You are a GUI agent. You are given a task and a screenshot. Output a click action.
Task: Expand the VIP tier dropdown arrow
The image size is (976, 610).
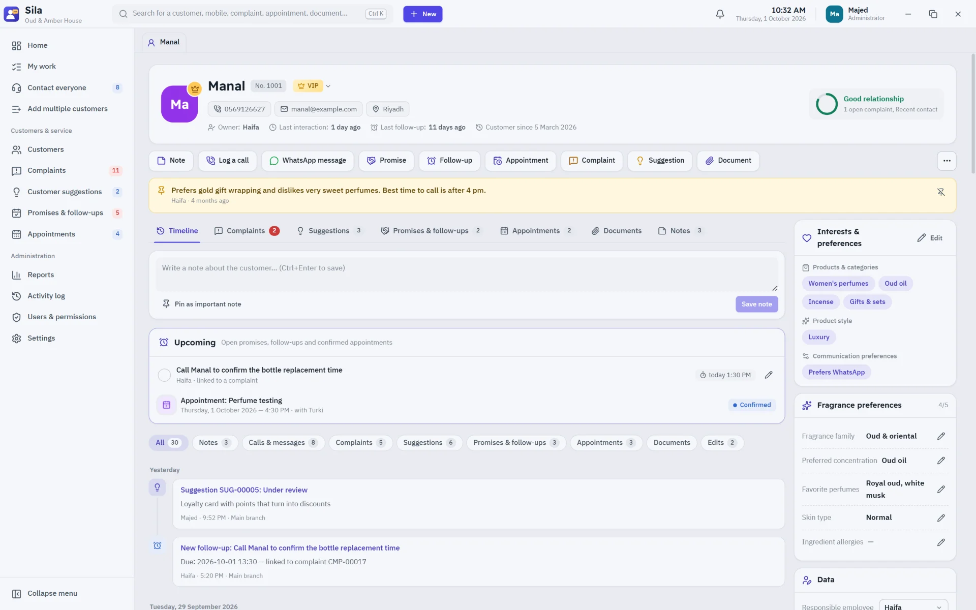click(x=328, y=86)
